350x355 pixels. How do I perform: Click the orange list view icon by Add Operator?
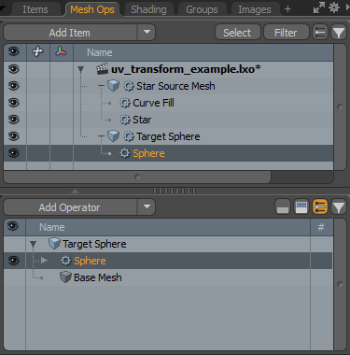320,206
